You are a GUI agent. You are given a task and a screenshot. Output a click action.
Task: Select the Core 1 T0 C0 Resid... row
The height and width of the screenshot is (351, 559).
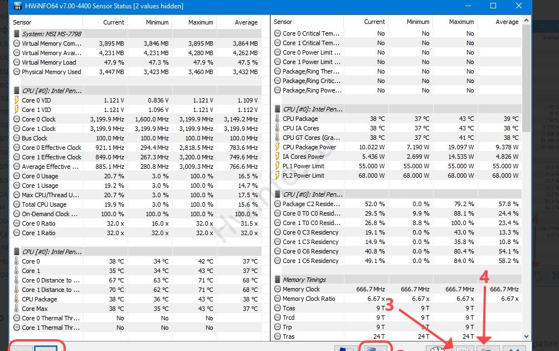pyautogui.click(x=397, y=223)
